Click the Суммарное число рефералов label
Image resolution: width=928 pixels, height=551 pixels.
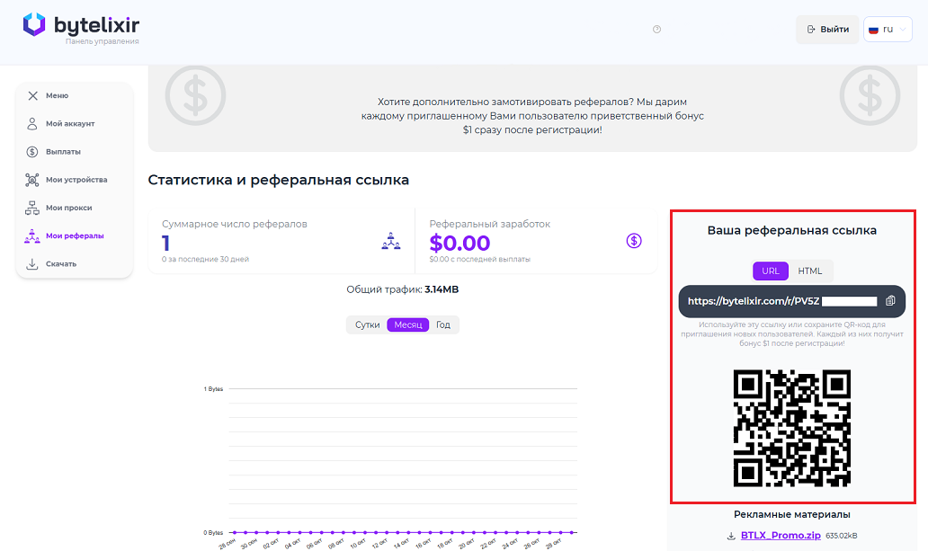tap(235, 225)
